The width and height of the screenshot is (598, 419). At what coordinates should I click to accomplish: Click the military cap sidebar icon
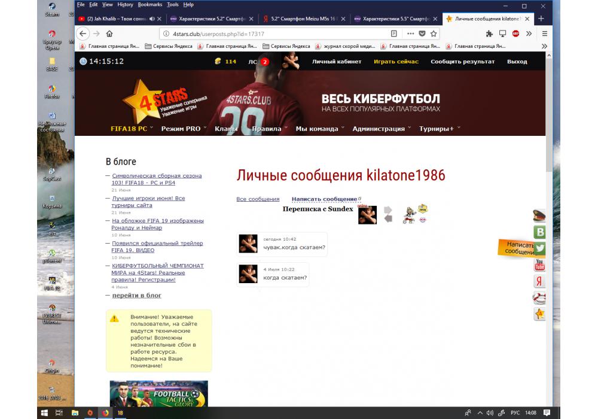click(x=539, y=215)
